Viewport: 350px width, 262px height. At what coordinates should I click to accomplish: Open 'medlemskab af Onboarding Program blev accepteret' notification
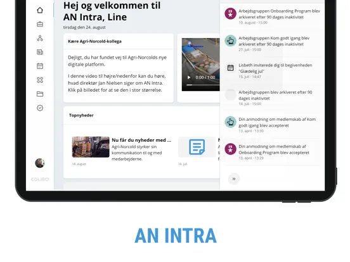pyautogui.click(x=272, y=152)
